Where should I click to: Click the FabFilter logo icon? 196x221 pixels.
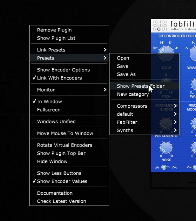click(x=160, y=26)
